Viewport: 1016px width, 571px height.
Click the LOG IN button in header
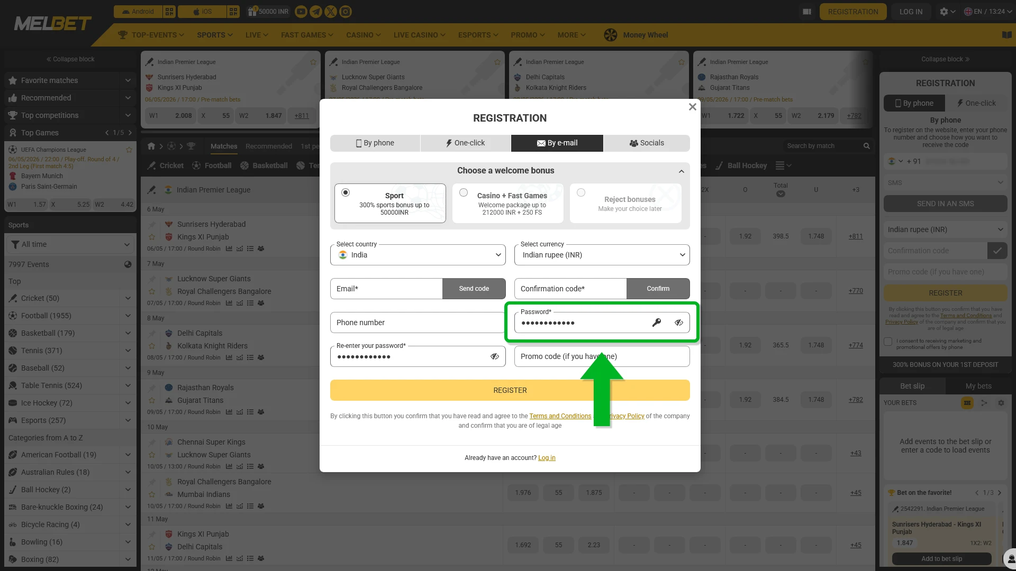(x=911, y=12)
